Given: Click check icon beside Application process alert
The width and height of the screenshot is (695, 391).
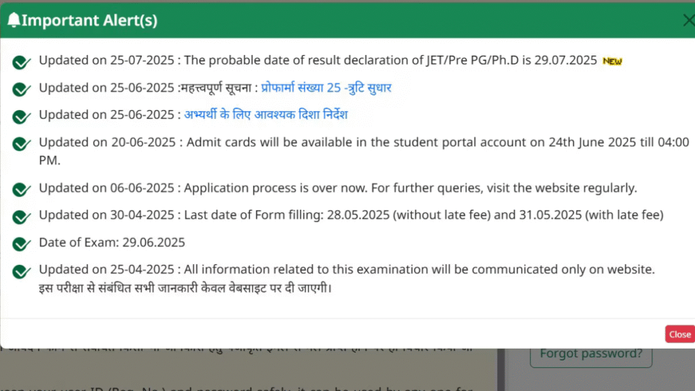Looking at the screenshot, I should point(21,189).
